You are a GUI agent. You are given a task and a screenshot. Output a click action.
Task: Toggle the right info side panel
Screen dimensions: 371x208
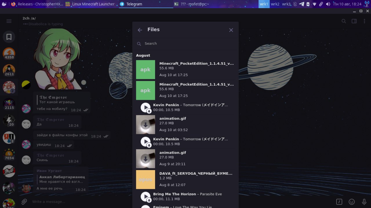[354, 21]
